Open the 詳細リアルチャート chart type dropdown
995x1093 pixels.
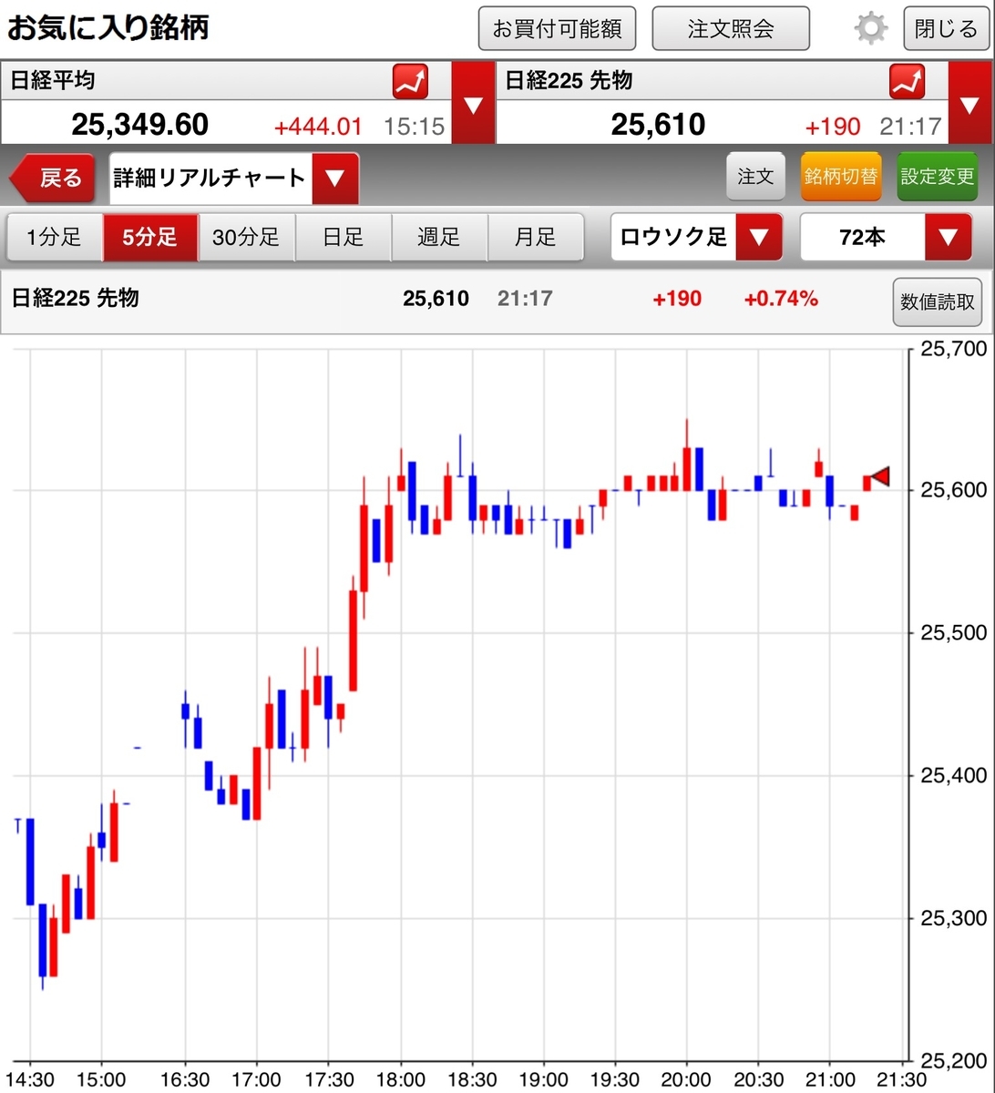[234, 178]
